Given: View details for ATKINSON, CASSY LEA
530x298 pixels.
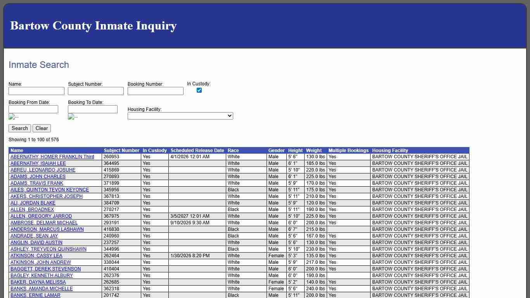Looking at the screenshot, I should point(36,256).
